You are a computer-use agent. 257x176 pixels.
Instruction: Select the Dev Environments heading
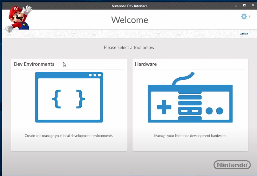coord(34,64)
